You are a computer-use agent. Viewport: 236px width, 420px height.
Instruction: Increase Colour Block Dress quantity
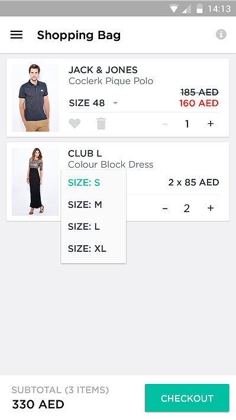click(211, 208)
